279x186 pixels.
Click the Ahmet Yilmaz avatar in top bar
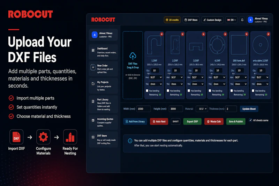(250, 20)
